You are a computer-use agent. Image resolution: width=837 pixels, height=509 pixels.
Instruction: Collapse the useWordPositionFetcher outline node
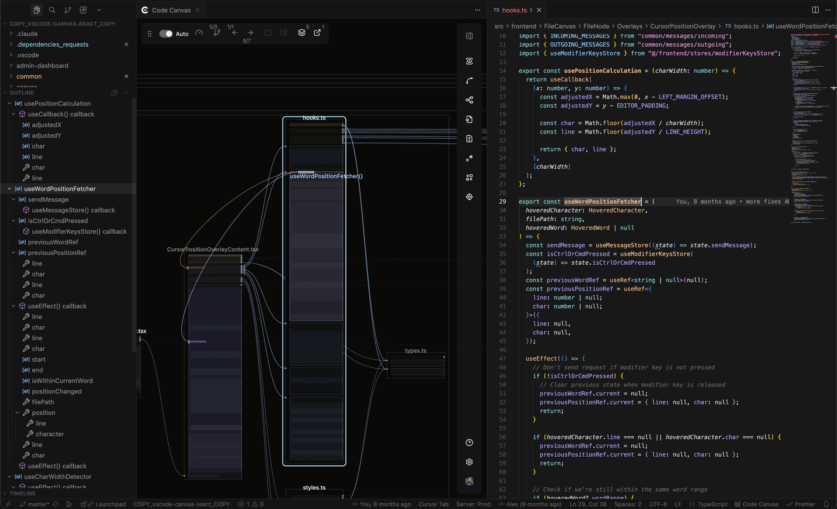point(10,189)
